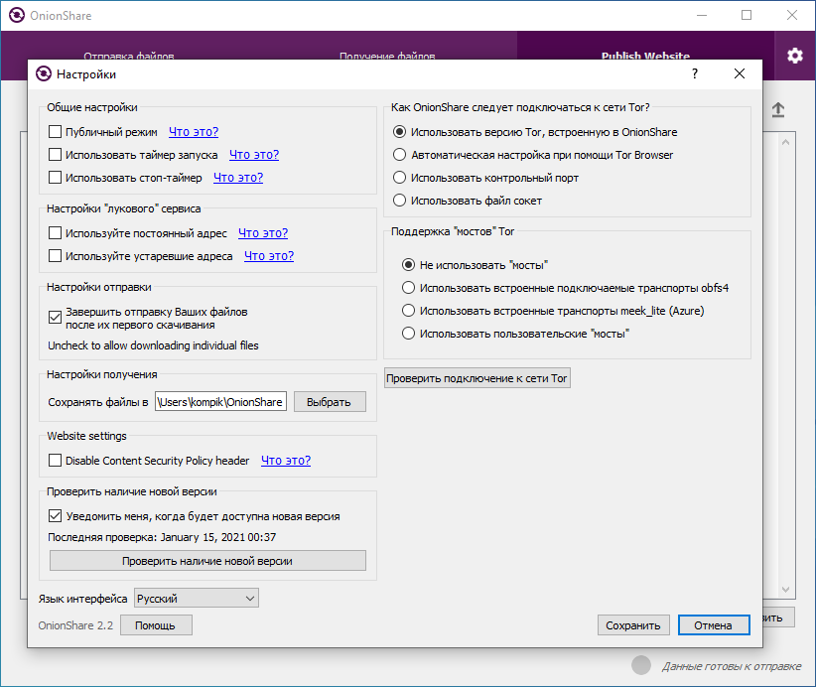Open Что это? link for постоянный адрес
This screenshot has width=816, height=687.
pyautogui.click(x=263, y=232)
